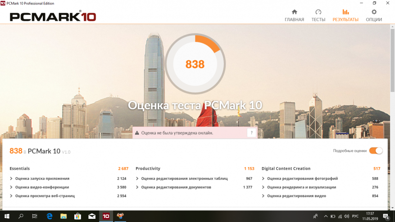395x222 pixels.
Task: Click the Digital Content Creation score 517
Action: point(377,168)
